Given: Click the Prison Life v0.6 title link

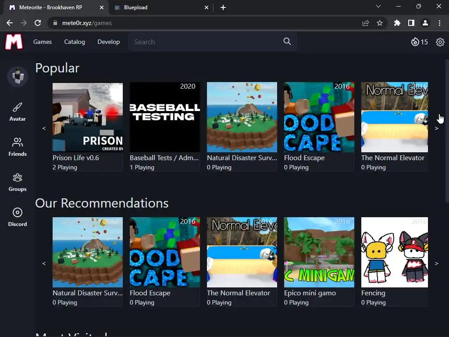Looking at the screenshot, I should [x=76, y=158].
